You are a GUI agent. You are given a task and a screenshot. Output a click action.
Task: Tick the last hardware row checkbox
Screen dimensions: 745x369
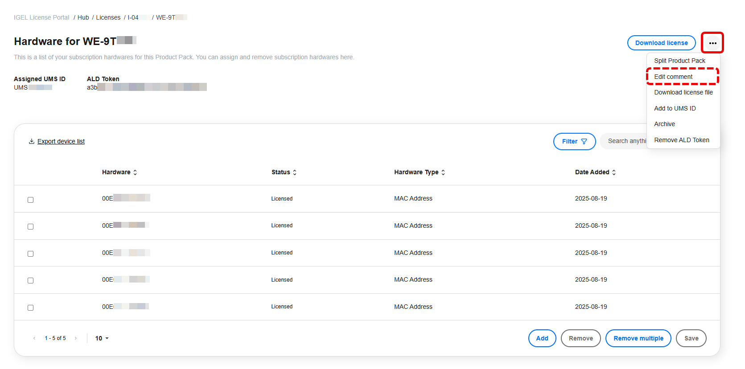pos(31,307)
